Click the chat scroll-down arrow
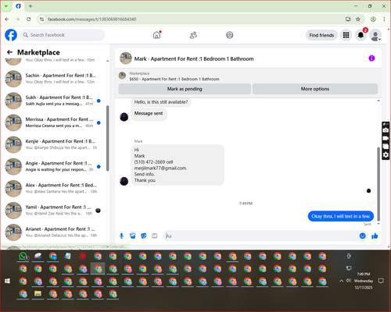This screenshot has height=312, width=391. (378, 224)
